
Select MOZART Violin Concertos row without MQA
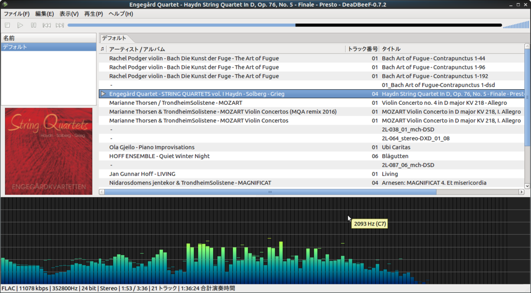click(312, 121)
